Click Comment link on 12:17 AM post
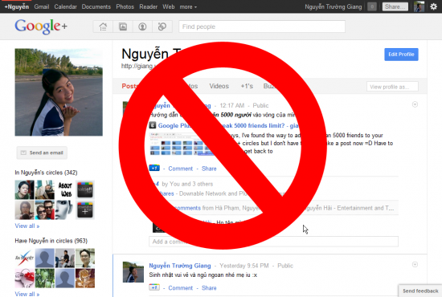This screenshot has height=297, width=442. 180,169
